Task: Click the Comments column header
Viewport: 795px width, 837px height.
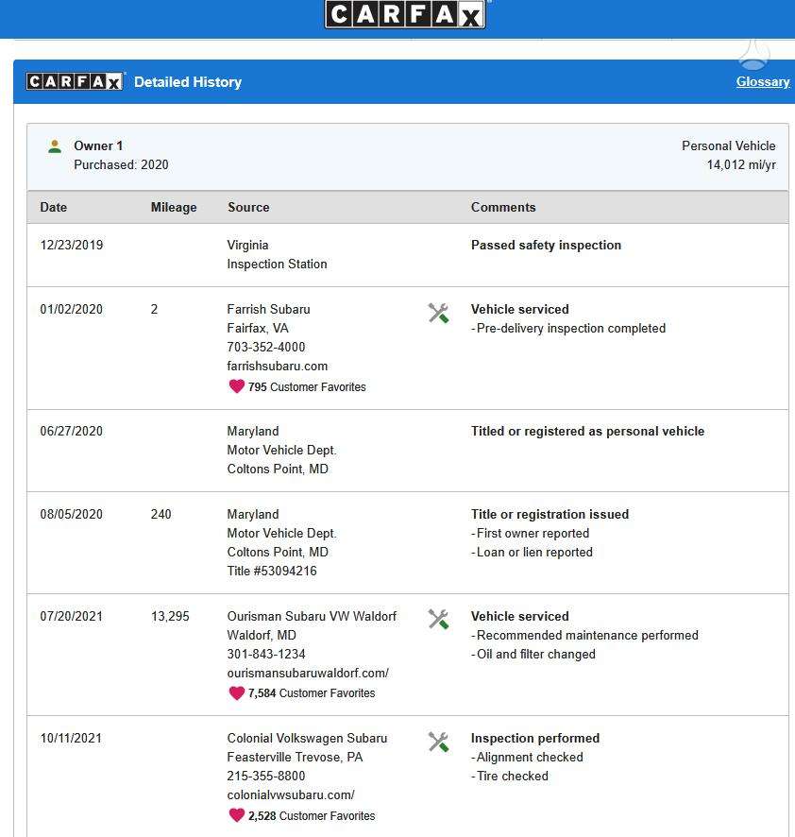Action: click(503, 207)
